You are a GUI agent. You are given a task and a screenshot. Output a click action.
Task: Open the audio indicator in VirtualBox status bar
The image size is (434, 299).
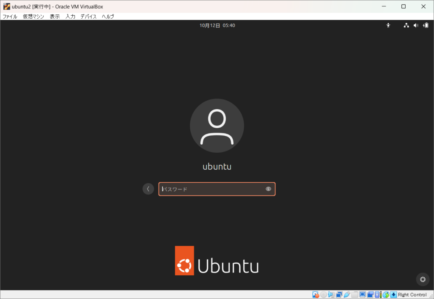click(331, 295)
